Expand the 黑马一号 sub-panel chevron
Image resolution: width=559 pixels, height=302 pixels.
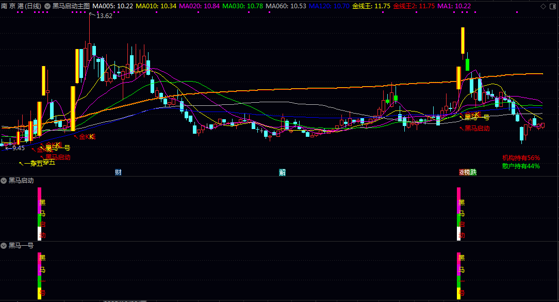[x=4, y=246]
